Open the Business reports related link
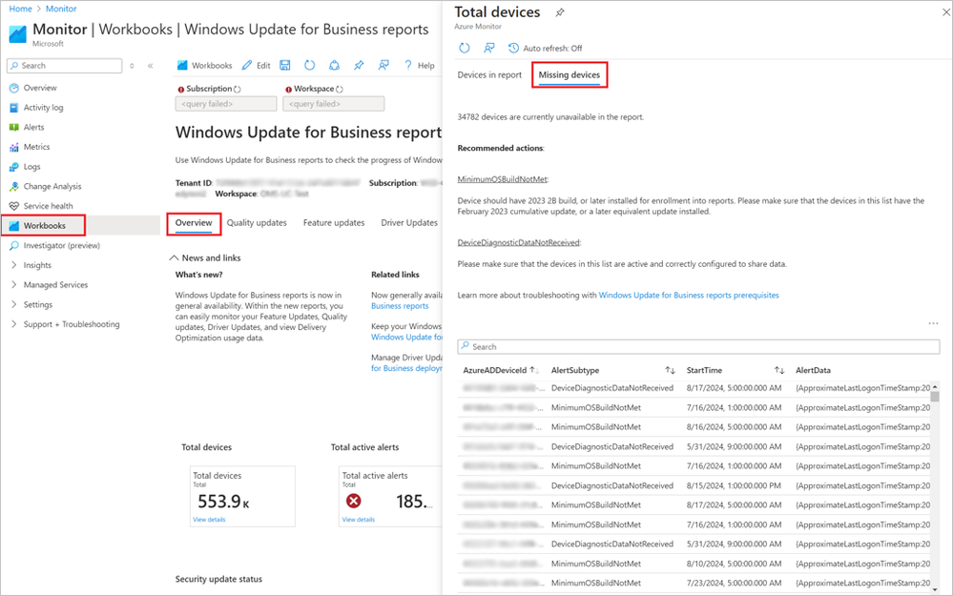Screen dimensions: 953x596 click(400, 306)
